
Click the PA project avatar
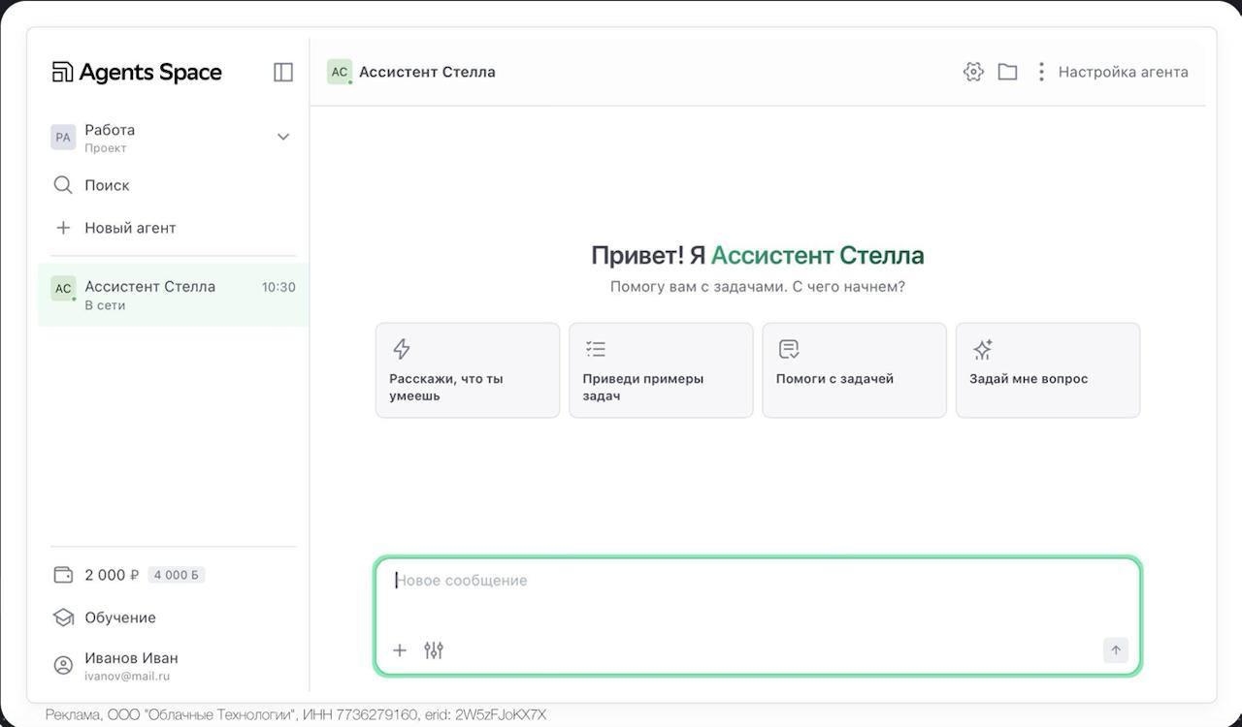[63, 137]
